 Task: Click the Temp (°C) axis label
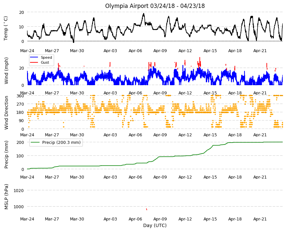[x=6, y=28]
